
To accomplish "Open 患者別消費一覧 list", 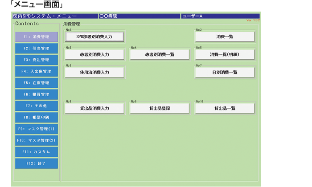I will [x=160, y=55].
